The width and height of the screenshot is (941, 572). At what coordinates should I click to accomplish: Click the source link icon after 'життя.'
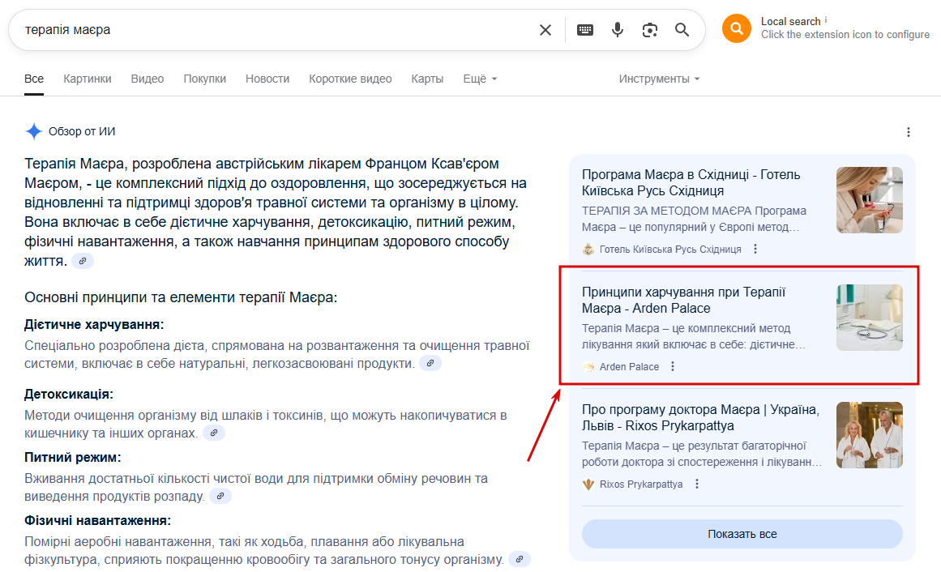click(83, 261)
